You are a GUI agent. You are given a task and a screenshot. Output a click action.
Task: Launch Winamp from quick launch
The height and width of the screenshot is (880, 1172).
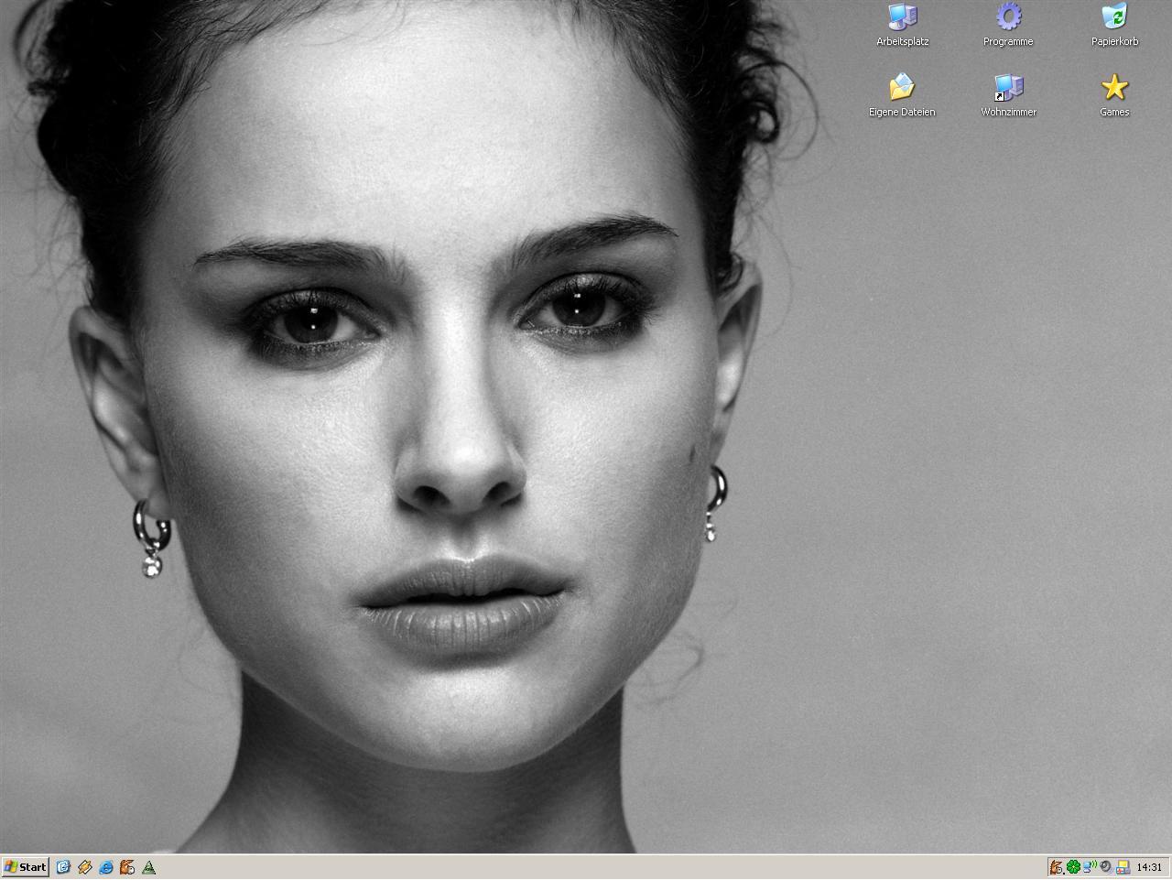84,867
